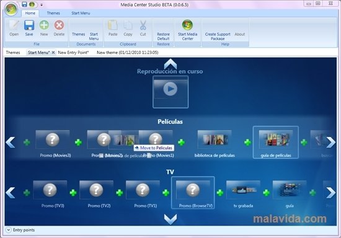
Task: Save using the ribbon floppy disk icon
Action: pos(29,25)
